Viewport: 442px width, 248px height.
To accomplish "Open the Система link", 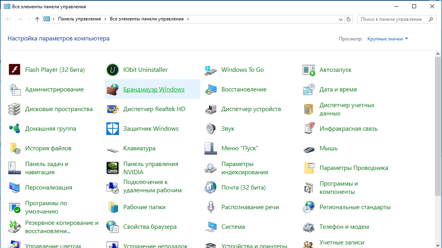I will pyautogui.click(x=233, y=227).
